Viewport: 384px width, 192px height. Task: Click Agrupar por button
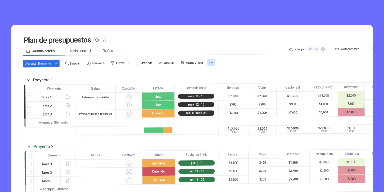pyautogui.click(x=192, y=63)
